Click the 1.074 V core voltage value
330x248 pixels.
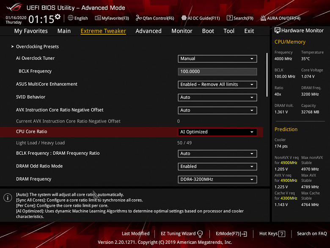click(308, 76)
